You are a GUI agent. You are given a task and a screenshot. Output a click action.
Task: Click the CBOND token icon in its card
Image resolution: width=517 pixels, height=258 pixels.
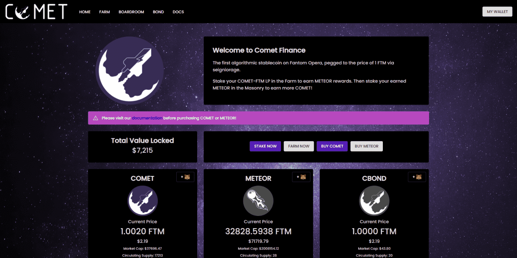tap(374, 201)
